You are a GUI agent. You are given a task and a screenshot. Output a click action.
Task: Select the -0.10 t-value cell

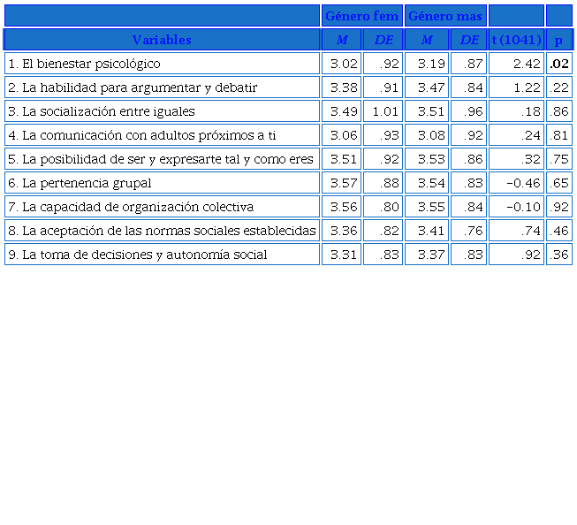point(516,207)
